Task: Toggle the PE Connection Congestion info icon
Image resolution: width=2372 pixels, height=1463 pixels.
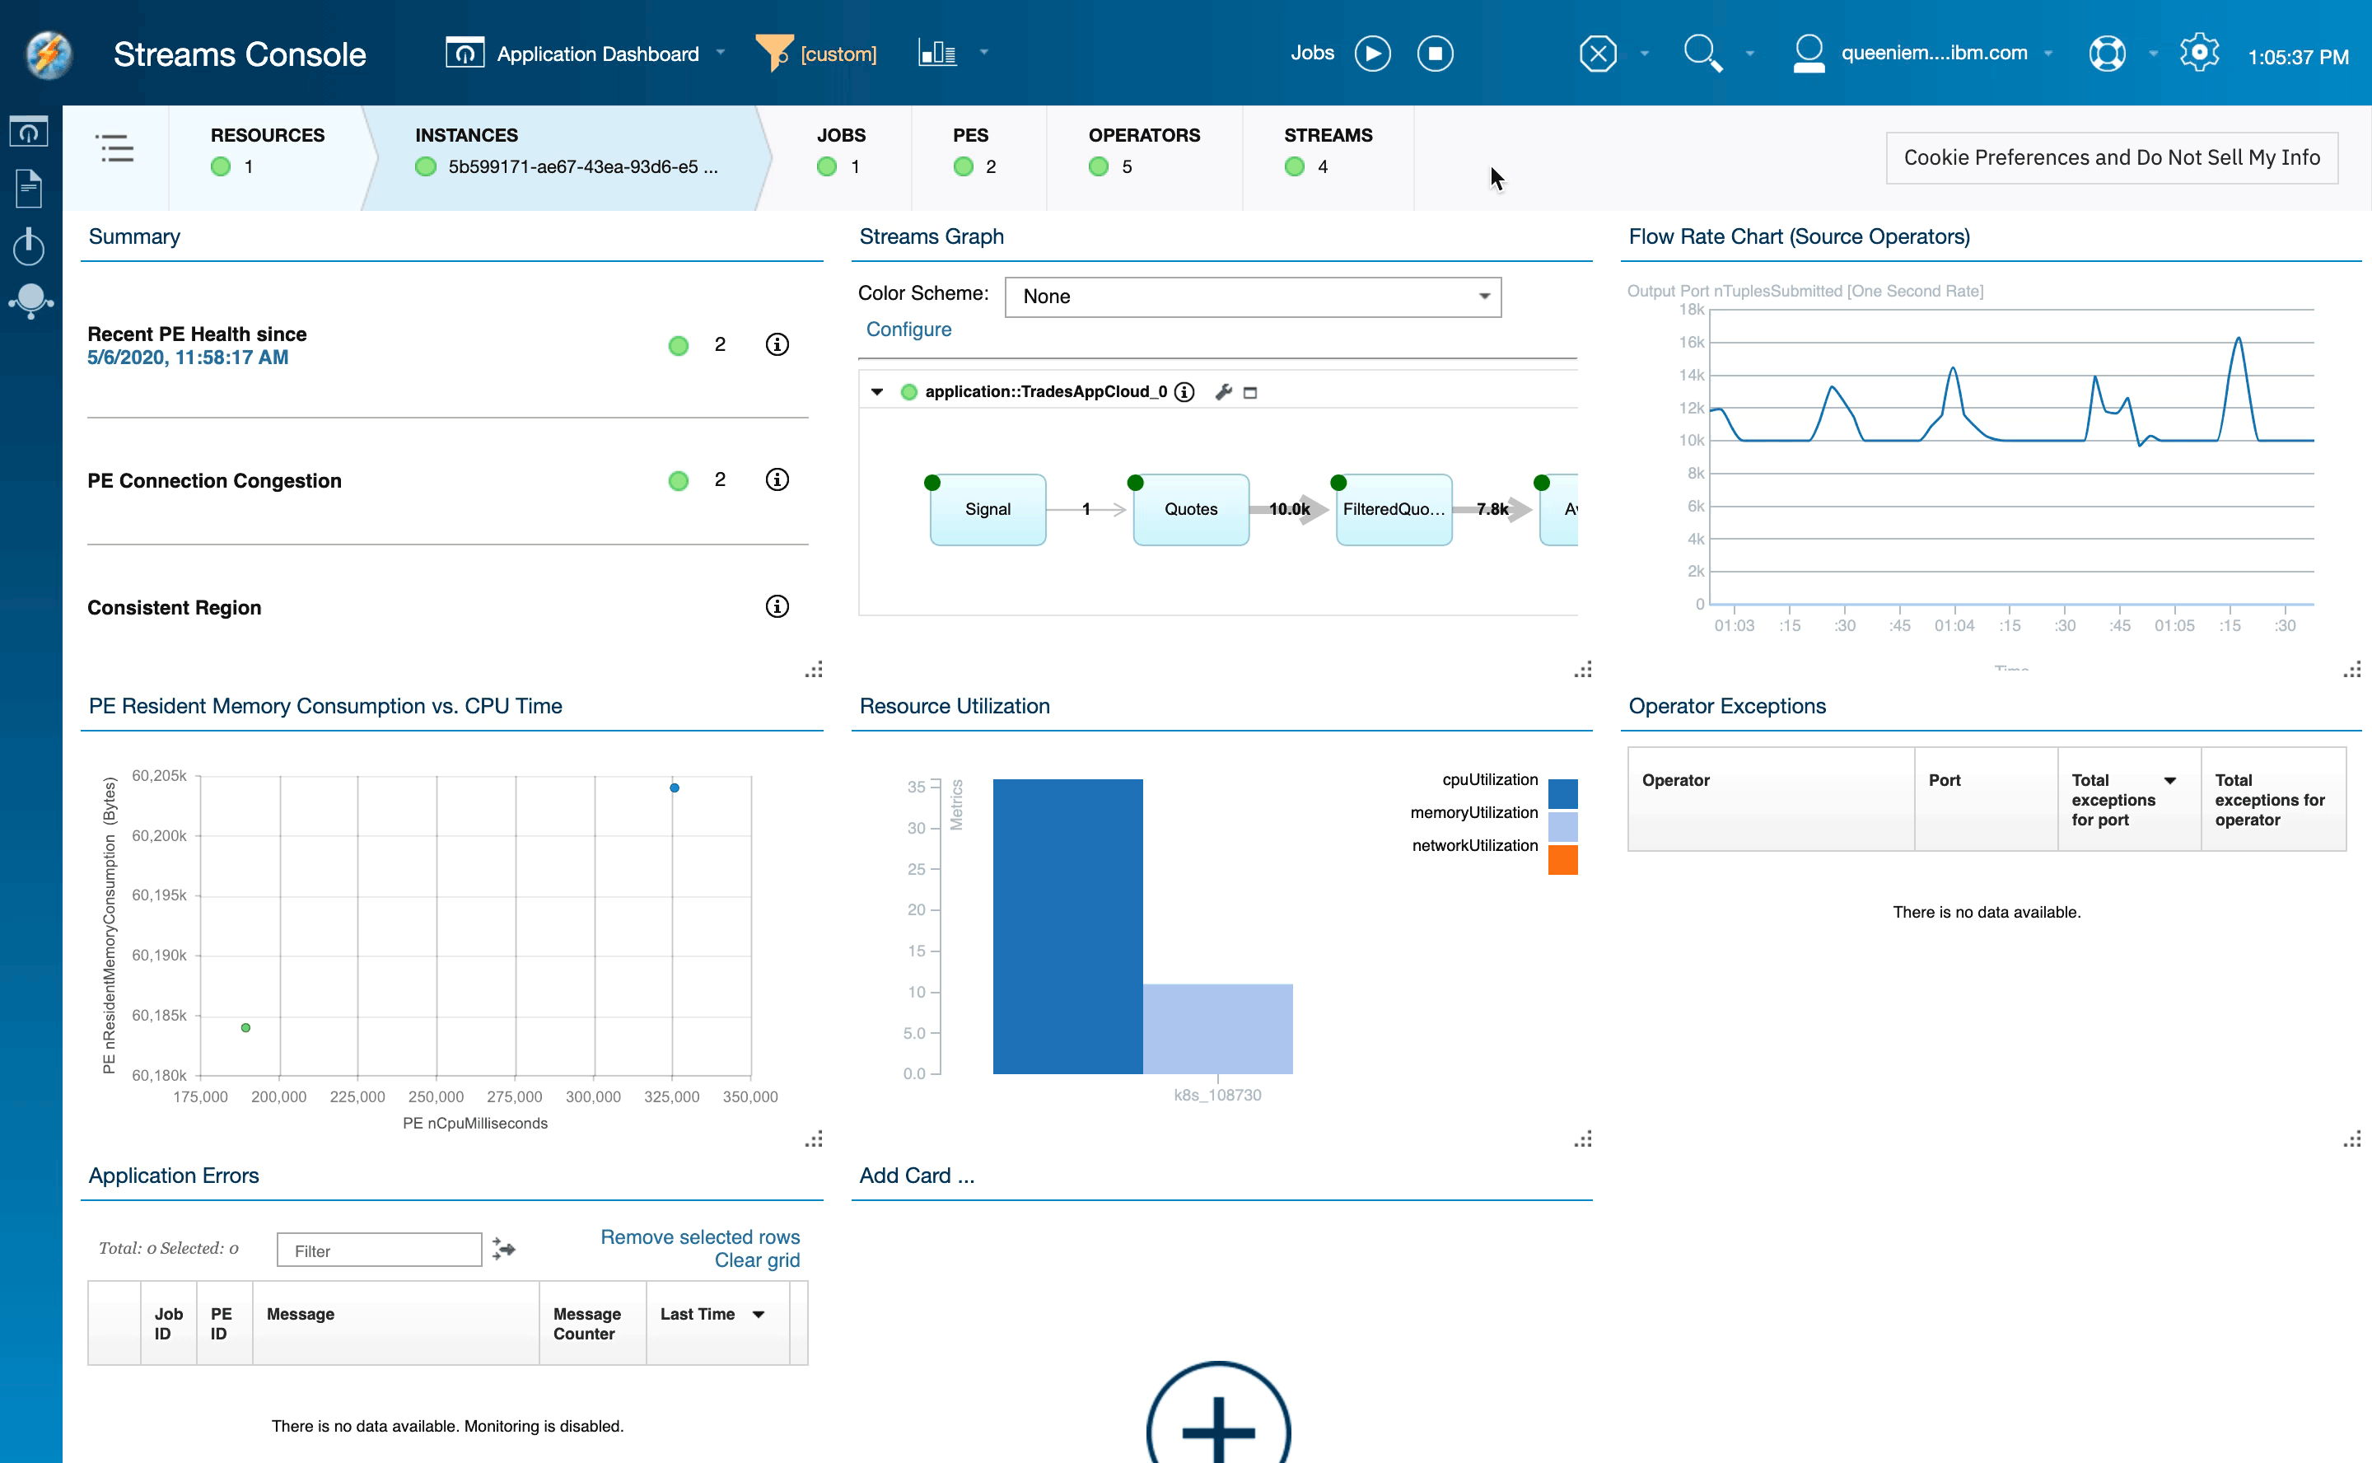Action: 779,481
